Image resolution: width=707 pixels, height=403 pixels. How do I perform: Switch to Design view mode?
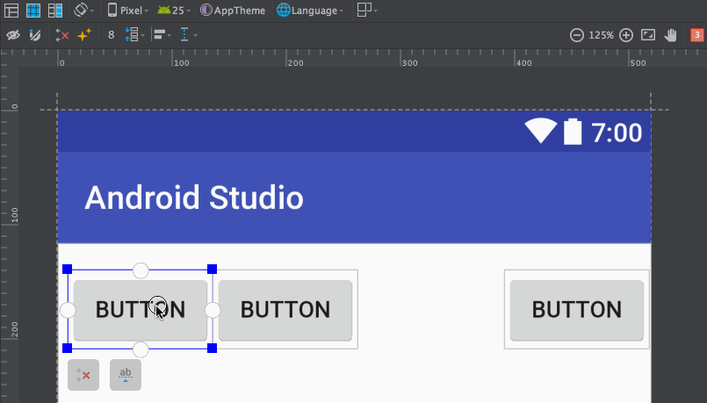tap(11, 10)
